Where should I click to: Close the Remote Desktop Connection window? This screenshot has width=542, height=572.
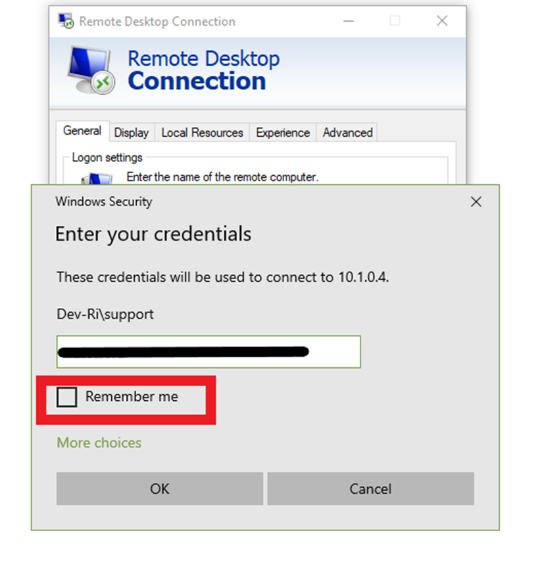pyautogui.click(x=442, y=21)
